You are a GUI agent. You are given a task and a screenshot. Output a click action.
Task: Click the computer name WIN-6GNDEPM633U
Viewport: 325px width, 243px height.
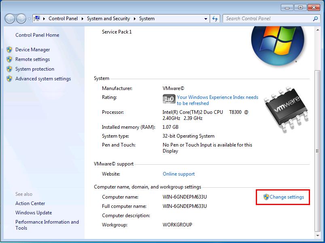tap(185, 197)
